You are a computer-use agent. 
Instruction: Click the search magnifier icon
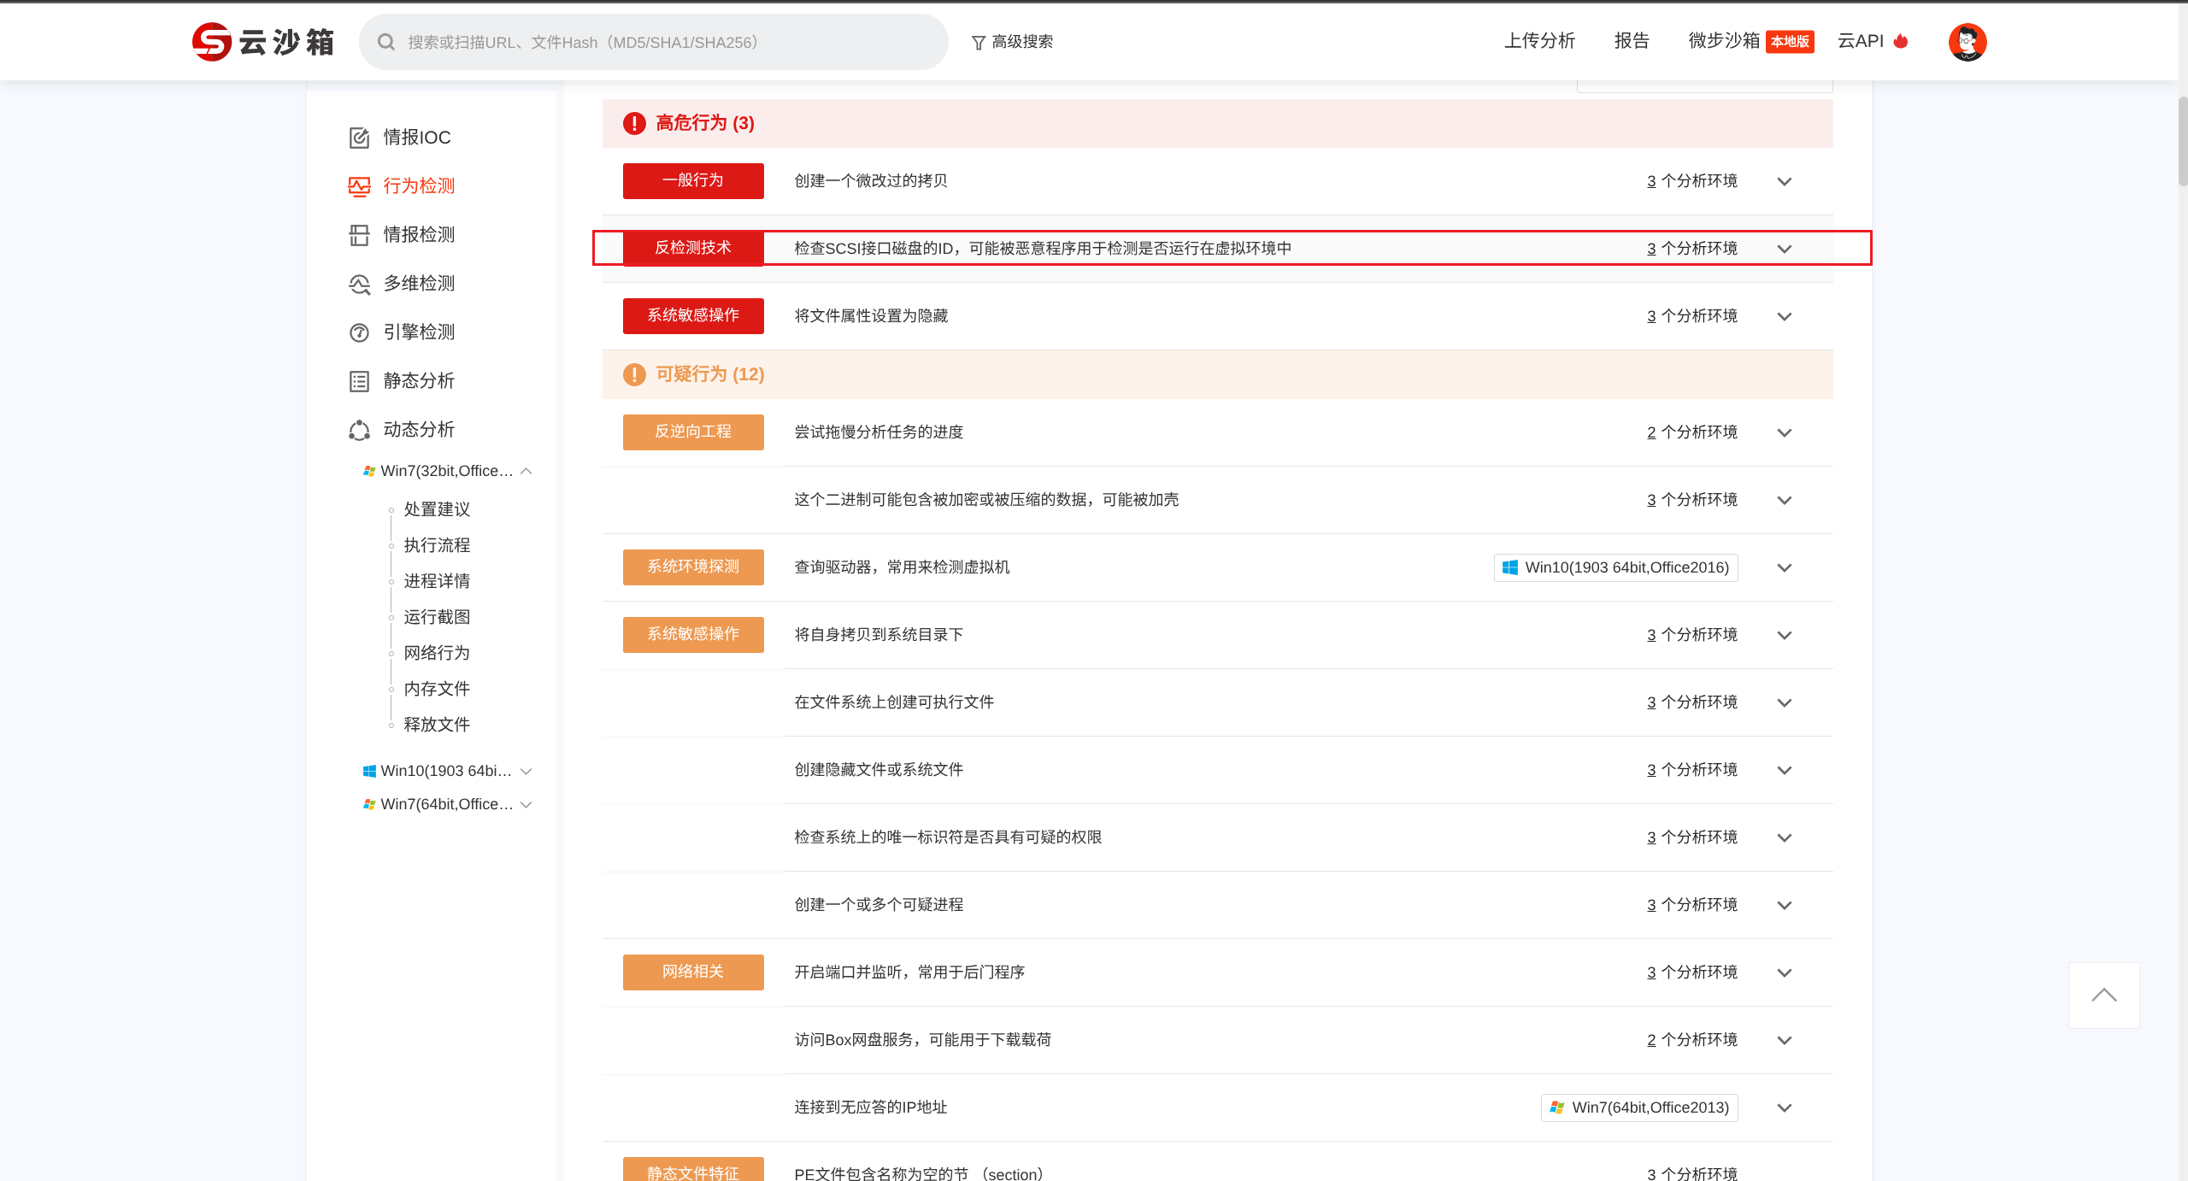tap(386, 42)
